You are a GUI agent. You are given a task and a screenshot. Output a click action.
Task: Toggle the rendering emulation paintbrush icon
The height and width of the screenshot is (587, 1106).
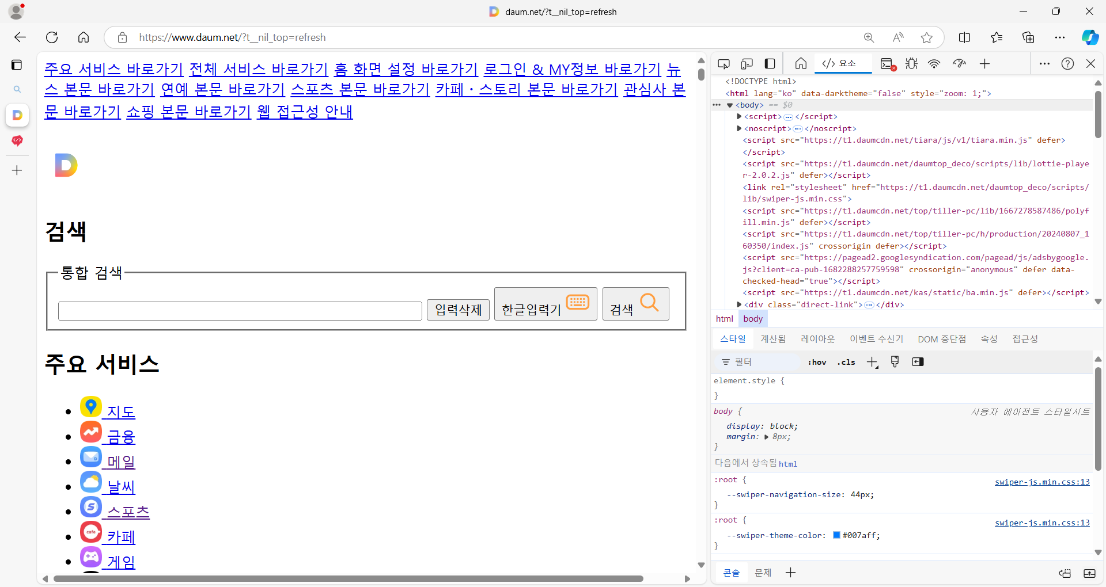pos(895,362)
